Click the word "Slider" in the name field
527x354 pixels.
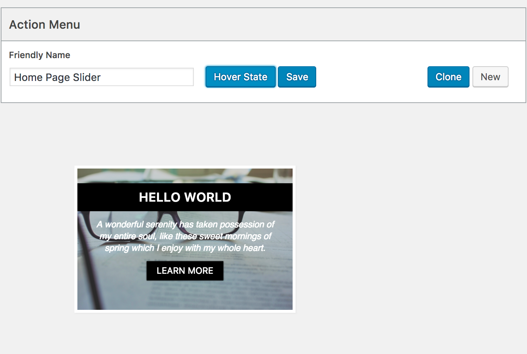click(x=87, y=77)
